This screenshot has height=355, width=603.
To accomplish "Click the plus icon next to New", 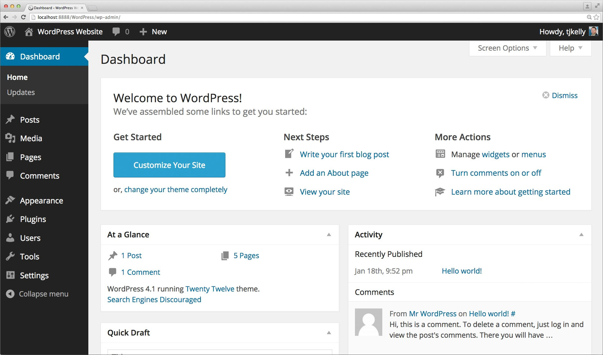I will tap(143, 32).
